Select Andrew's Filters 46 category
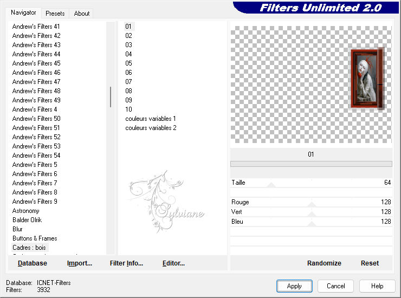Viewport: 401px width, 298px height. tap(36, 73)
